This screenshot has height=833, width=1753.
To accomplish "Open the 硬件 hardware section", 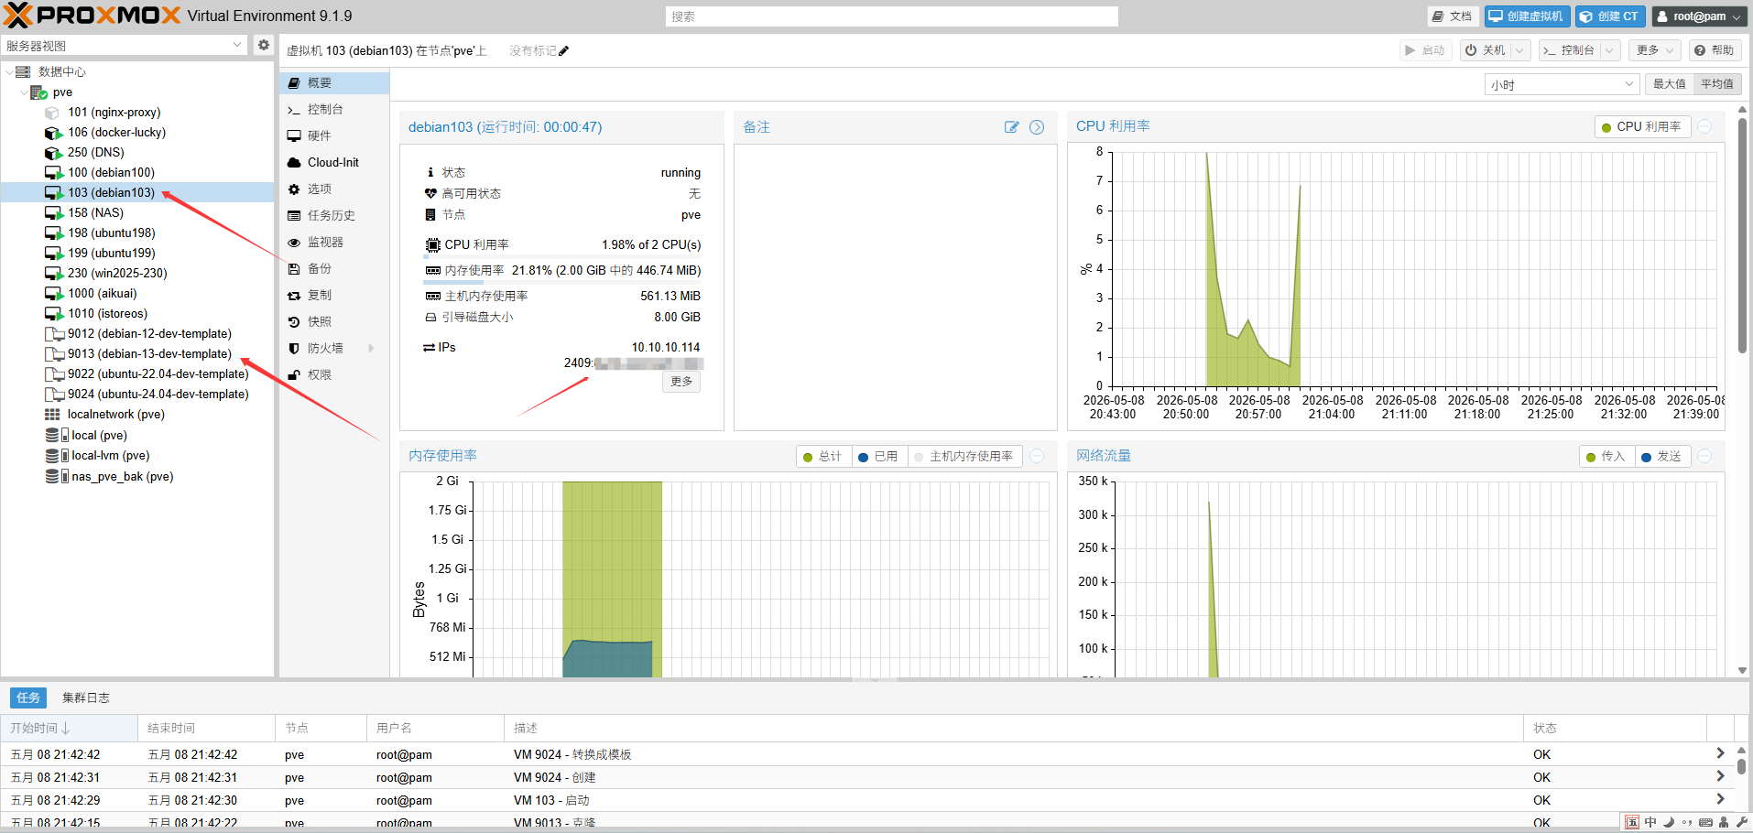I will point(334,135).
